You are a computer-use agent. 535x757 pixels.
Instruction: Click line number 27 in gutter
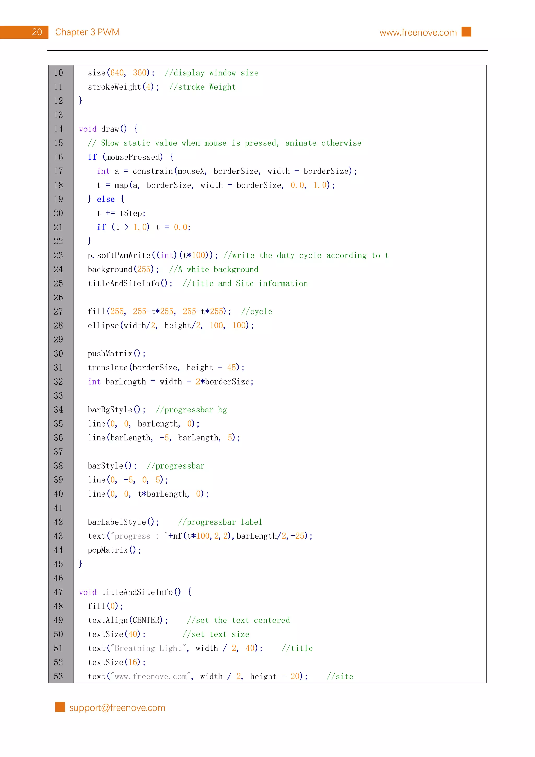(x=58, y=312)
